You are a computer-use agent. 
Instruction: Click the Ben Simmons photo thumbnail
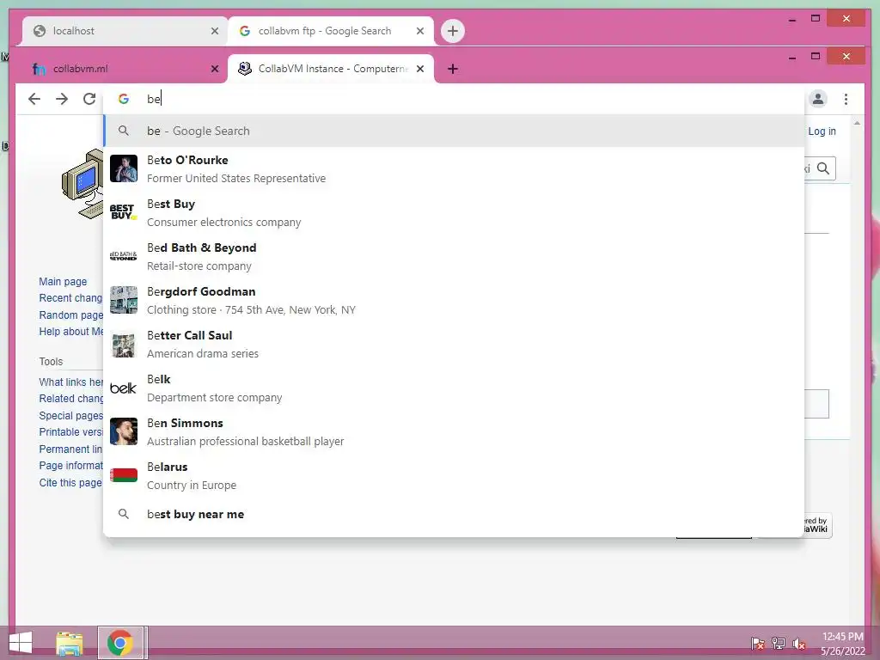124,431
